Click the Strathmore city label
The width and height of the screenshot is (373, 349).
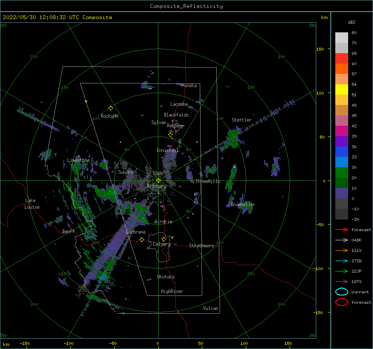click(201, 246)
